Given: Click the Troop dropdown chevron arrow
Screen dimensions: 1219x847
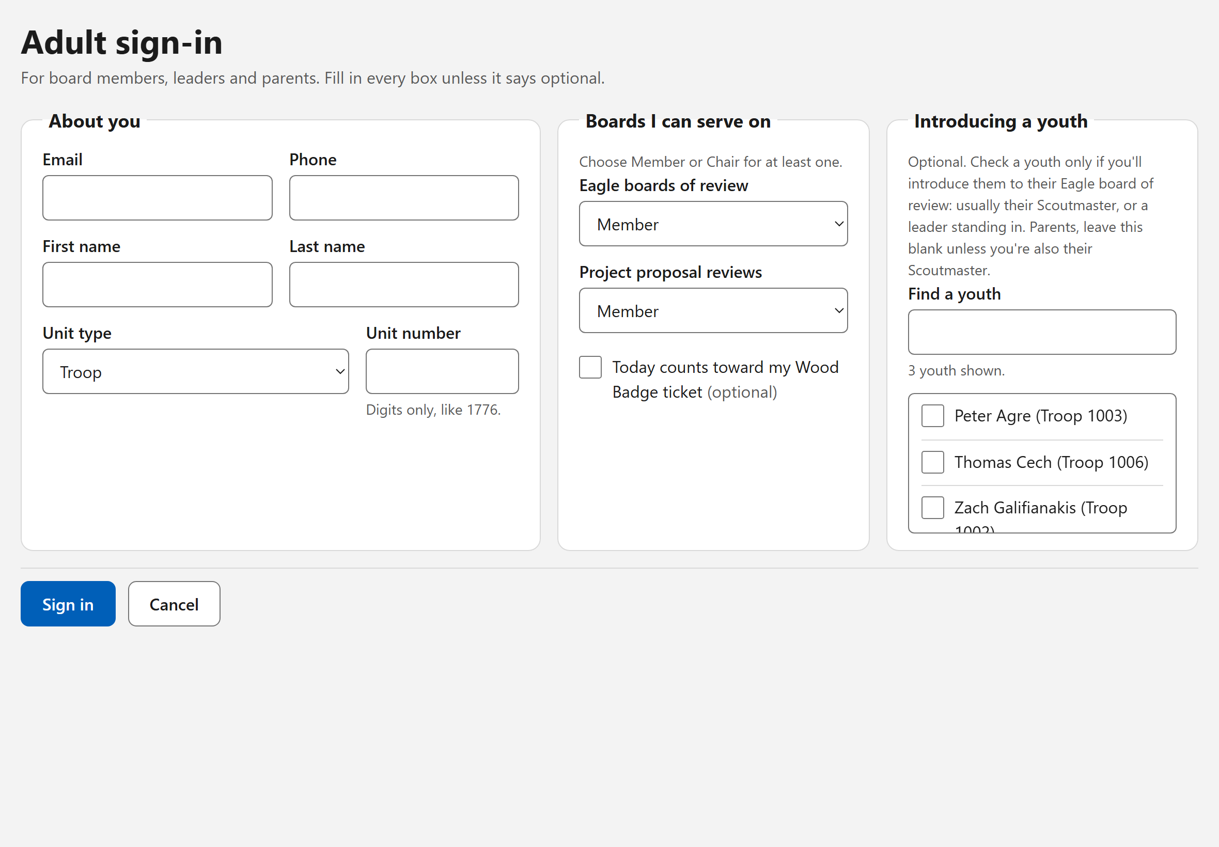Looking at the screenshot, I should tap(340, 372).
